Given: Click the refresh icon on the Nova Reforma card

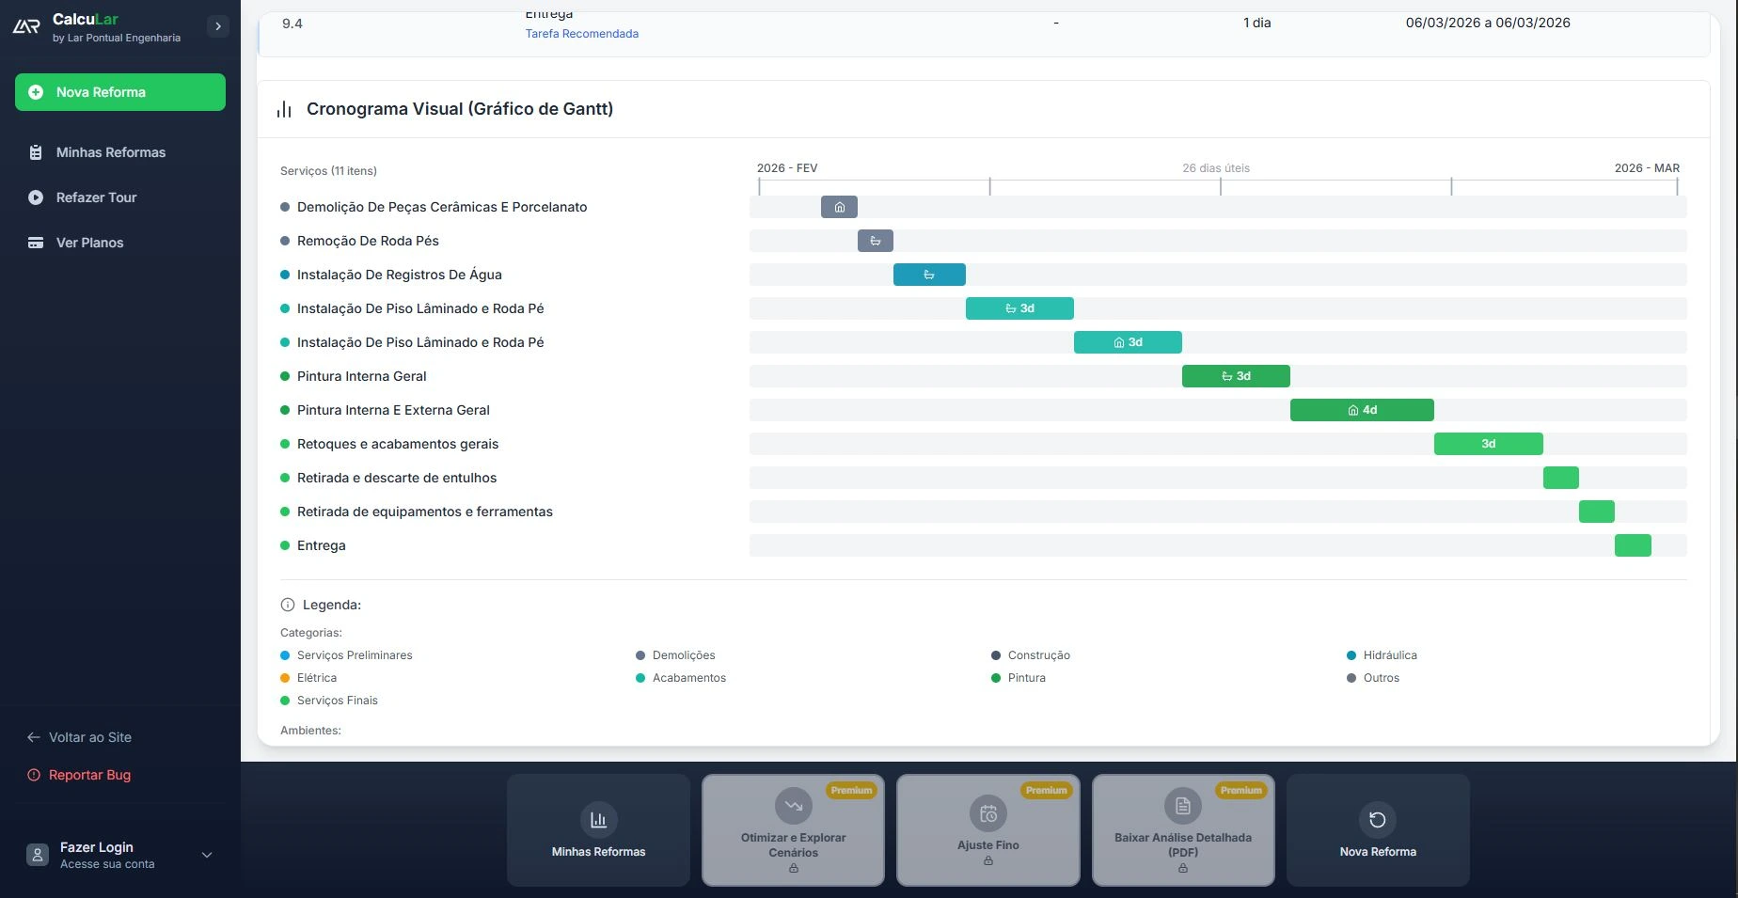Looking at the screenshot, I should pos(1377,819).
